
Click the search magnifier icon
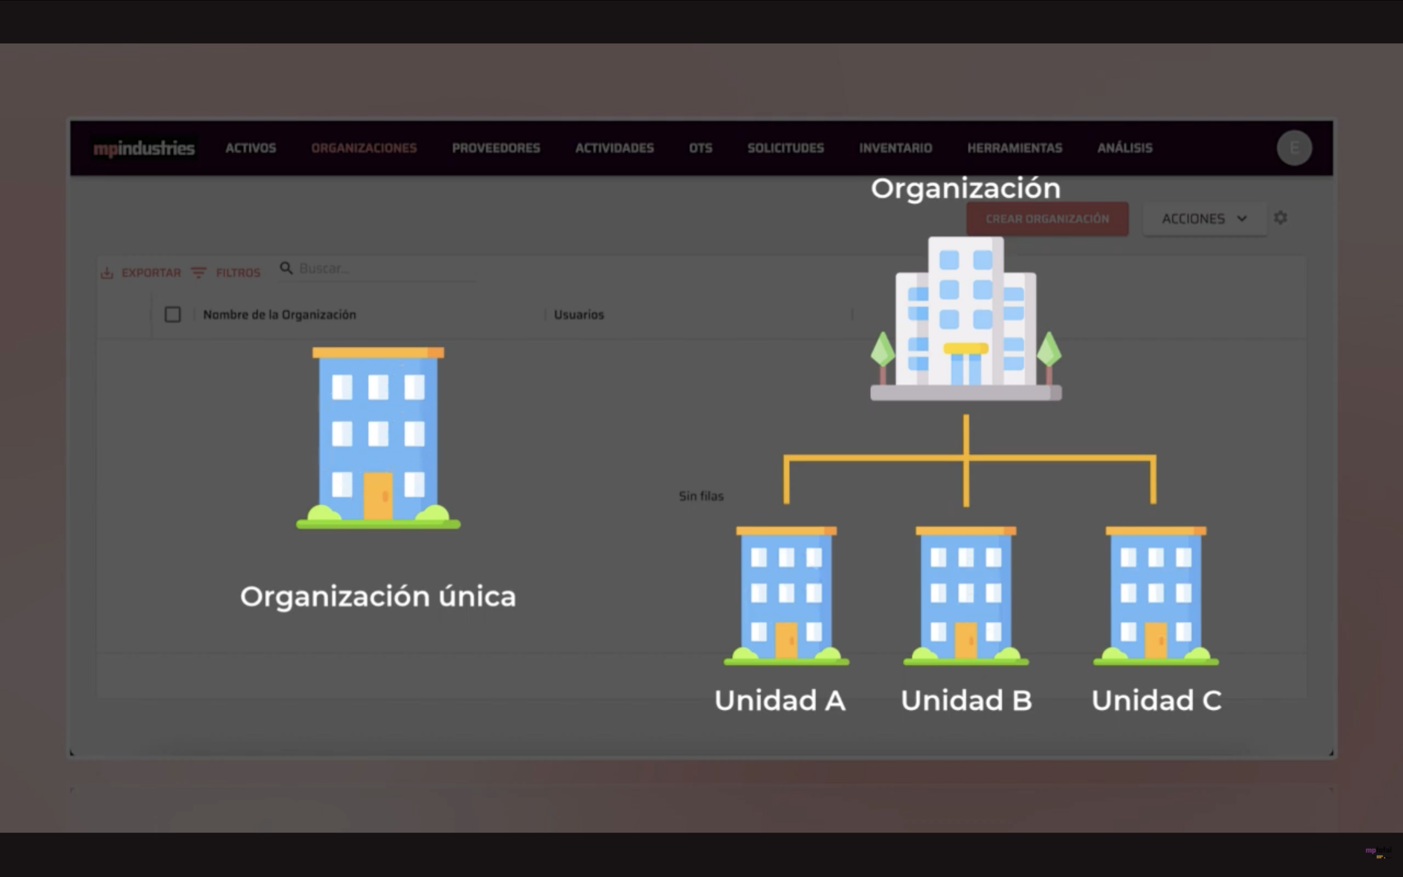tap(286, 268)
